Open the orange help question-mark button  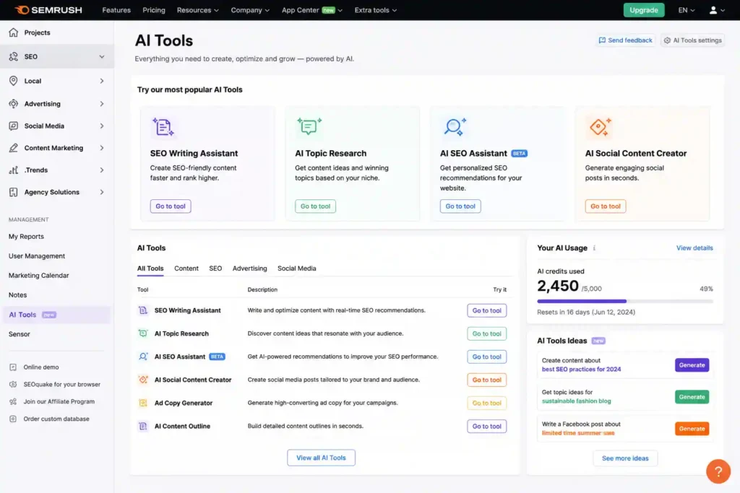click(x=718, y=471)
